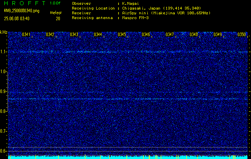Click the 0.7 frequency axis label
251x159 pixels.
[3, 131]
